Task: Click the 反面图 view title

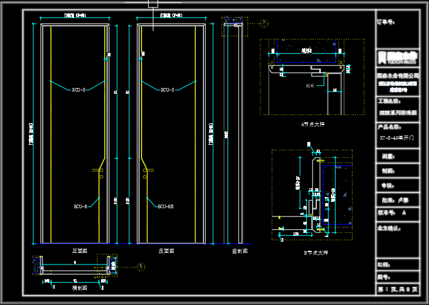Action: [x=166, y=250]
